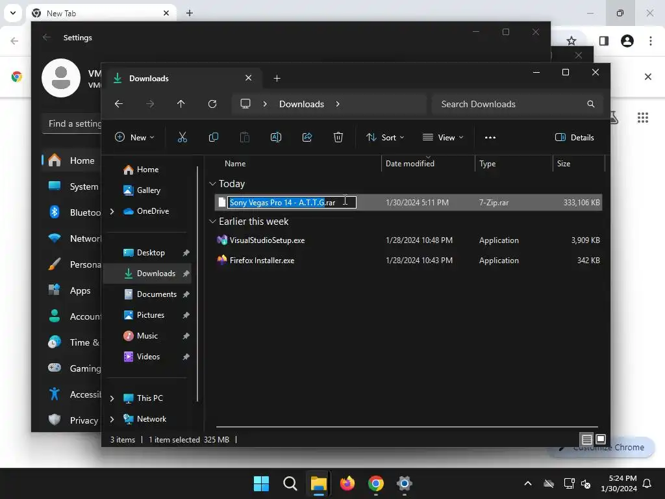
Task: Open Chrome tab search dropdown arrow
Action: point(13,13)
